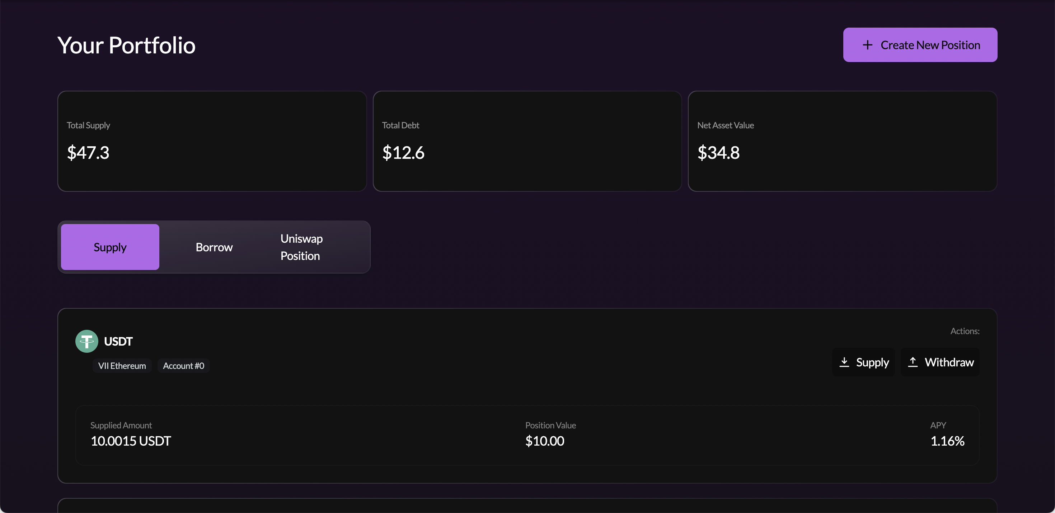Screen dimensions: 1055x513
Task: Click the Supply button for the USDT position
Action: 864,362
